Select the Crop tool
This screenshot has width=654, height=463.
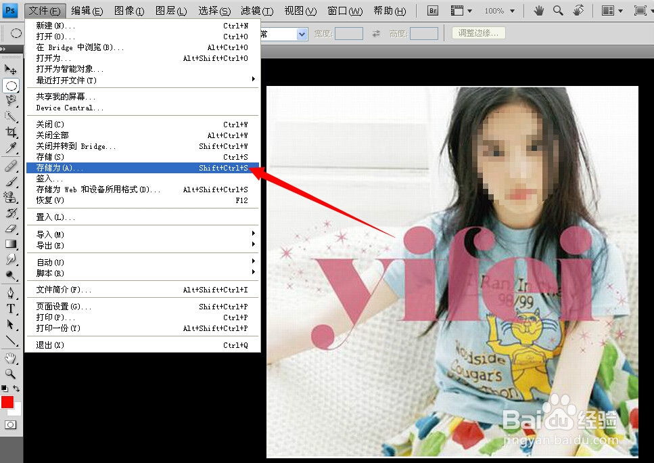click(11, 133)
